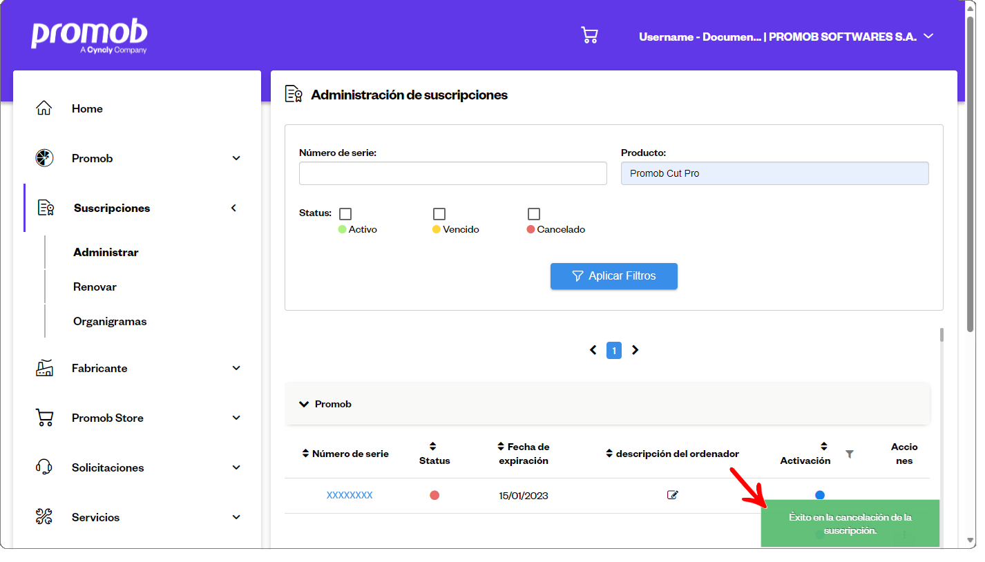Click the Suscripciones certificate icon in sidebar
This screenshot has width=985, height=562.
(46, 208)
